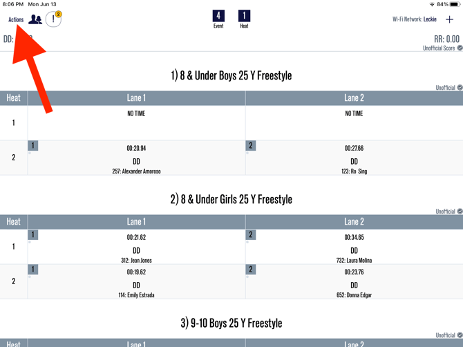The image size is (463, 347).
Task: Tap the Heat number 1 box
Action: click(244, 16)
